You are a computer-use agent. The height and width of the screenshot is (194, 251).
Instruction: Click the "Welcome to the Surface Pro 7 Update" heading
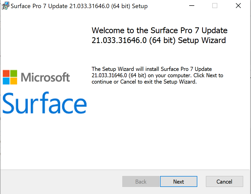click(x=159, y=35)
